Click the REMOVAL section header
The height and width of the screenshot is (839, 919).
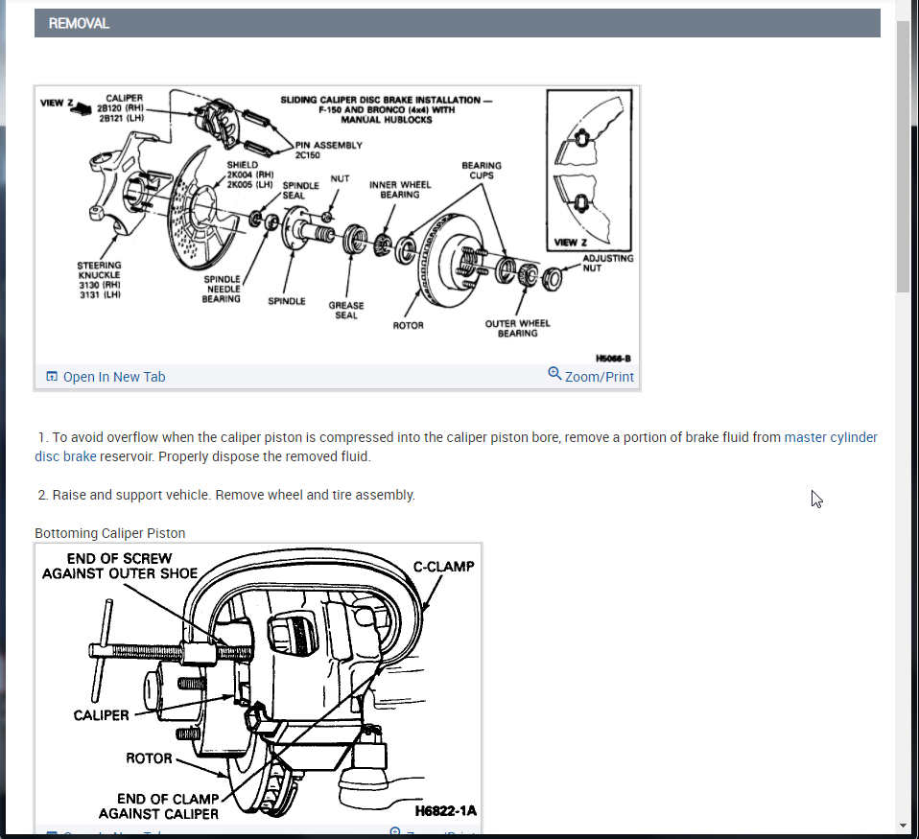click(x=458, y=23)
